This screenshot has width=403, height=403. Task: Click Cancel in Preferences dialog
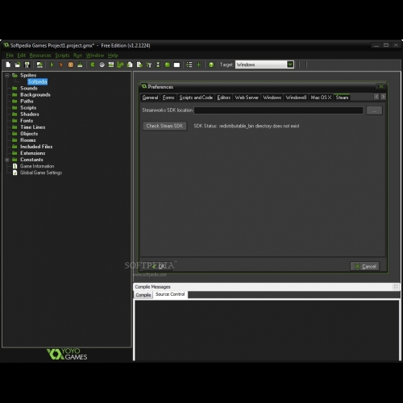(365, 266)
